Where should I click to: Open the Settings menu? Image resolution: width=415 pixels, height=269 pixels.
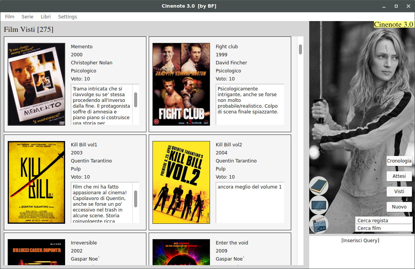pyautogui.click(x=67, y=17)
